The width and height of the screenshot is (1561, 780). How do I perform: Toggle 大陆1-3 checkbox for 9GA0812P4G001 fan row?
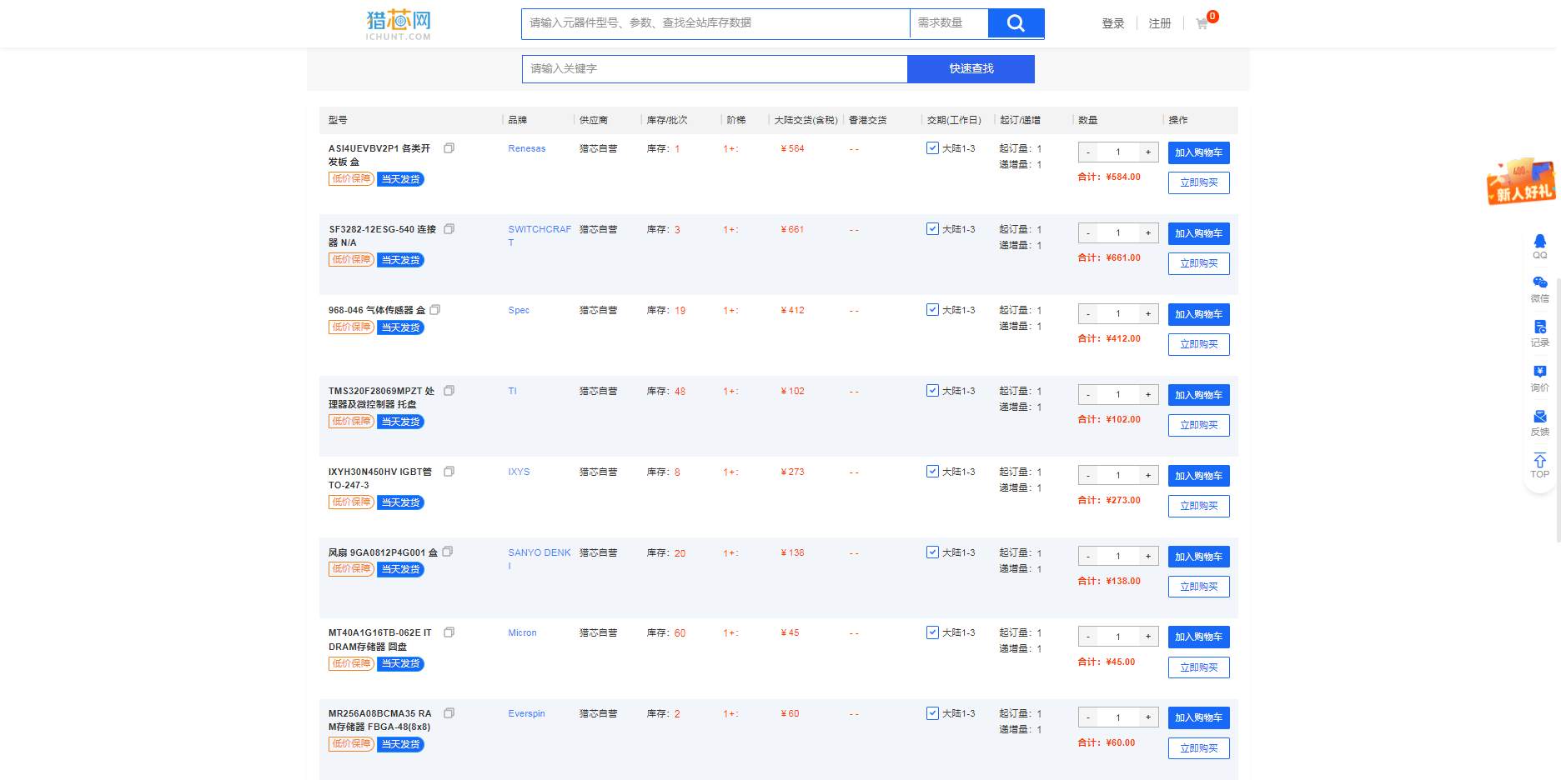point(932,552)
